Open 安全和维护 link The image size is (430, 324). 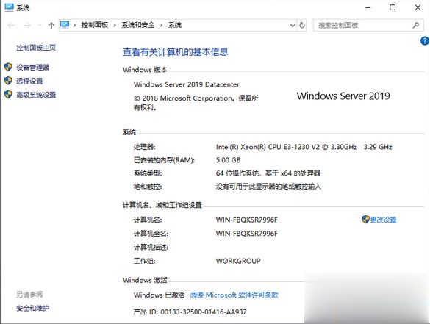tap(32, 308)
